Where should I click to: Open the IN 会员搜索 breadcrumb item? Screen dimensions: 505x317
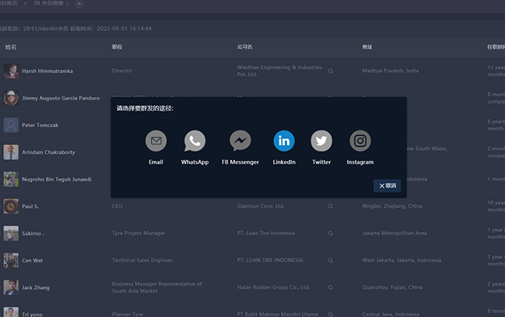click(x=48, y=3)
